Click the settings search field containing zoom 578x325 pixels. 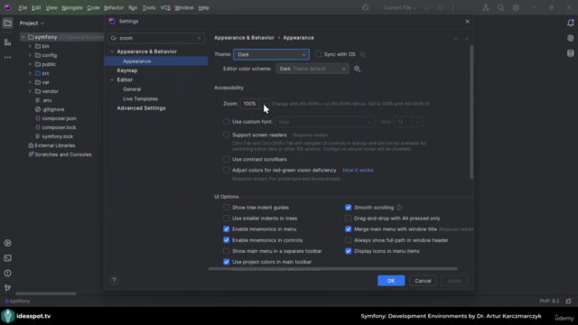pos(155,38)
